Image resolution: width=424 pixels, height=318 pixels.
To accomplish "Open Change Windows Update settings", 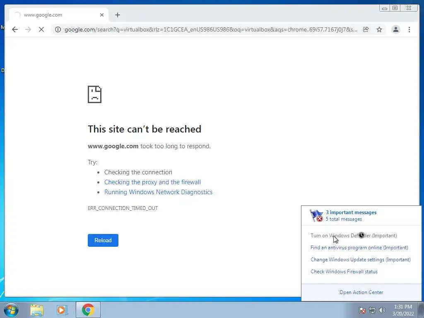I will coord(361,260).
